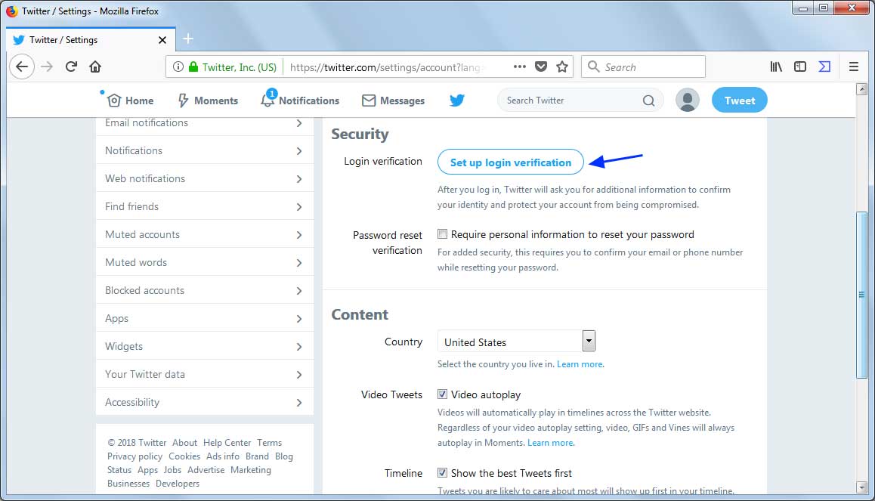Open Messages in the navbar

394,101
